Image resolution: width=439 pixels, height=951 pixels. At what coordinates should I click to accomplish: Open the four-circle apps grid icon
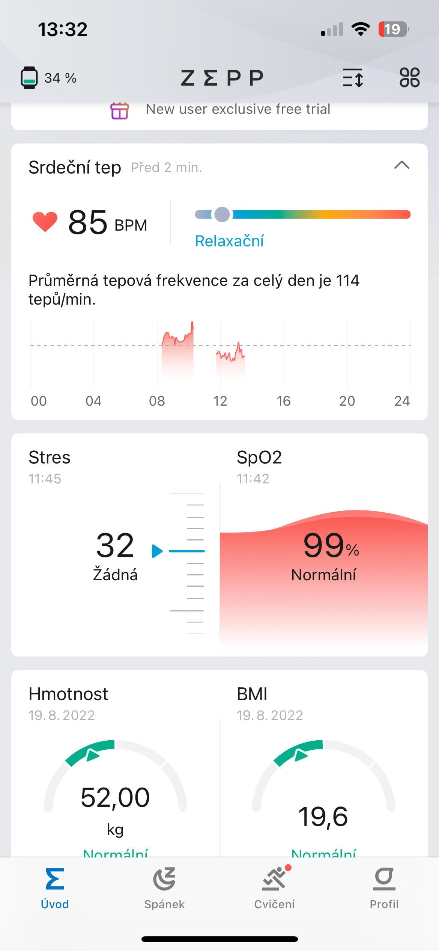coord(409,78)
